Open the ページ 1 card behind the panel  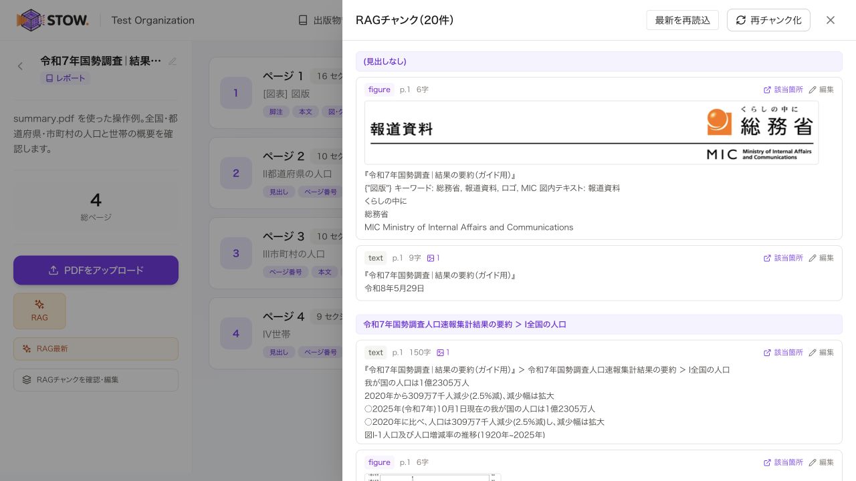(x=276, y=93)
